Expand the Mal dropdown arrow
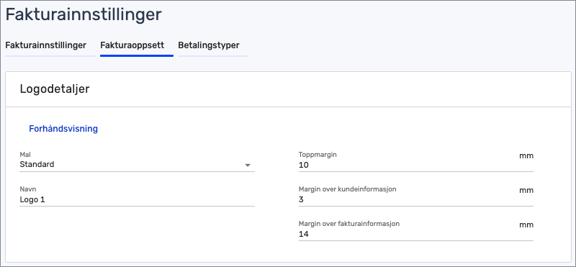Image resolution: width=576 pixels, height=267 pixels. 248,166
